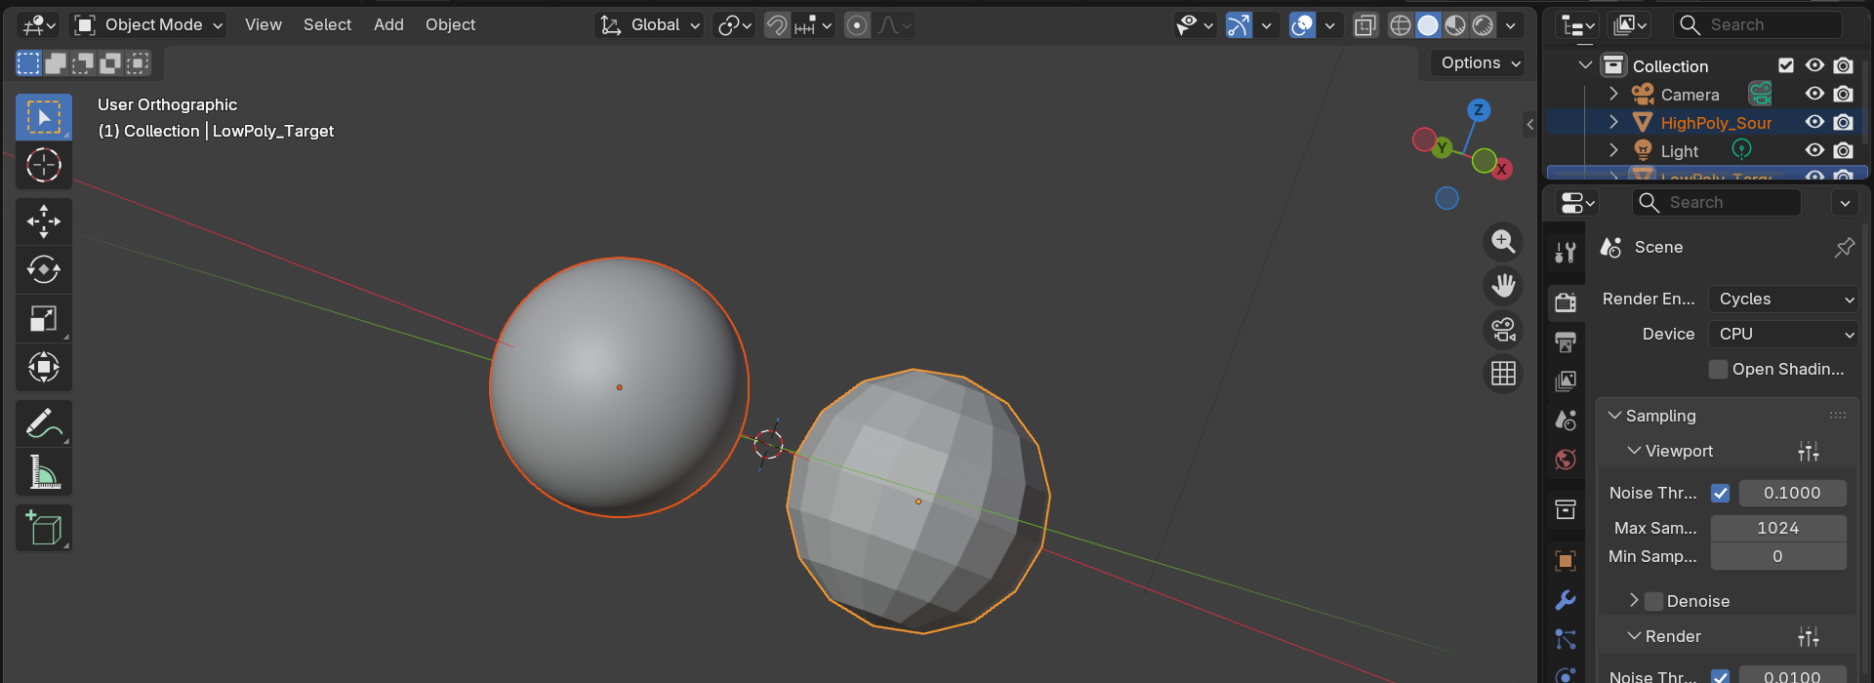Disable Camera in renders
Image resolution: width=1874 pixels, height=683 pixels.
tap(1843, 94)
